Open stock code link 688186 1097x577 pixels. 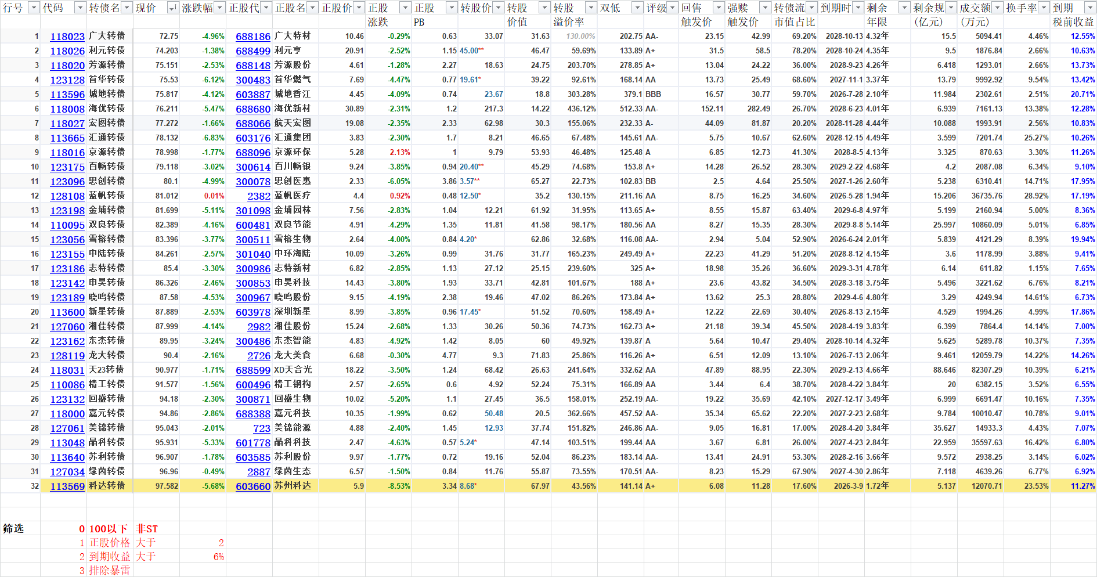point(253,37)
